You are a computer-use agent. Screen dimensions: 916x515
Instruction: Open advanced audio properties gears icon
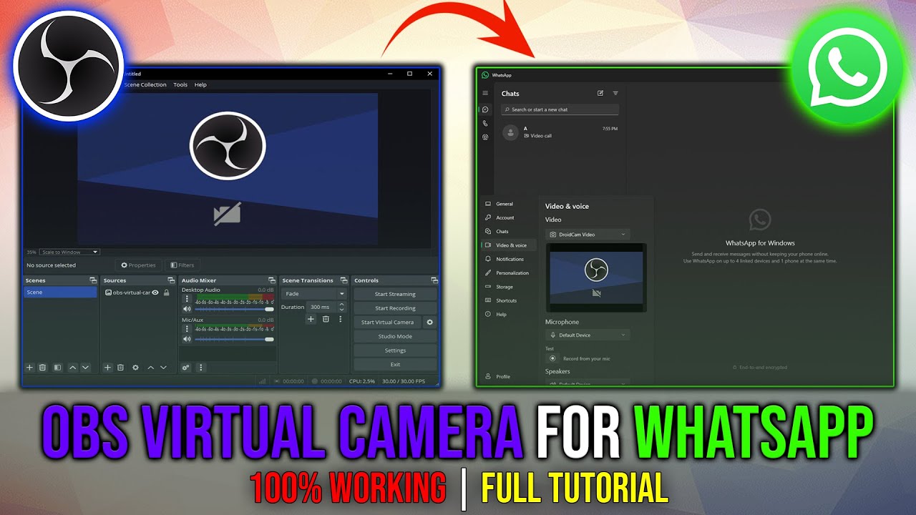185,367
